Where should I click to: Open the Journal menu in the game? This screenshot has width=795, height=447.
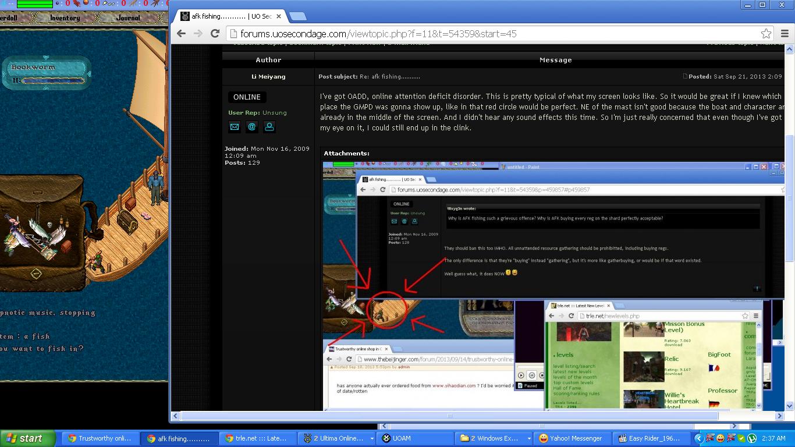[128, 18]
